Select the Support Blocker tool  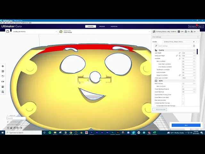(x=3, y=92)
